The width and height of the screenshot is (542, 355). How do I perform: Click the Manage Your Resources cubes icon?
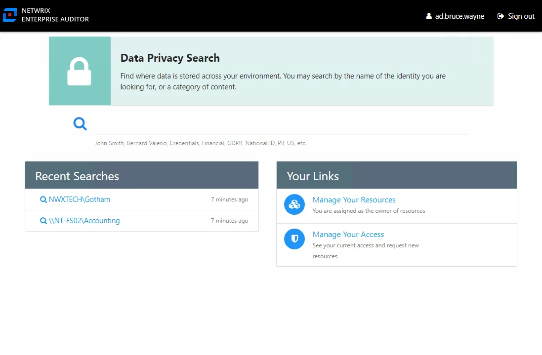pyautogui.click(x=294, y=204)
